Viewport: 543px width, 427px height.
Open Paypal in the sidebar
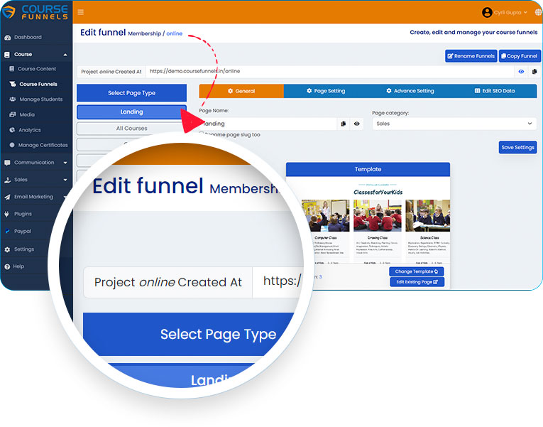tap(23, 231)
